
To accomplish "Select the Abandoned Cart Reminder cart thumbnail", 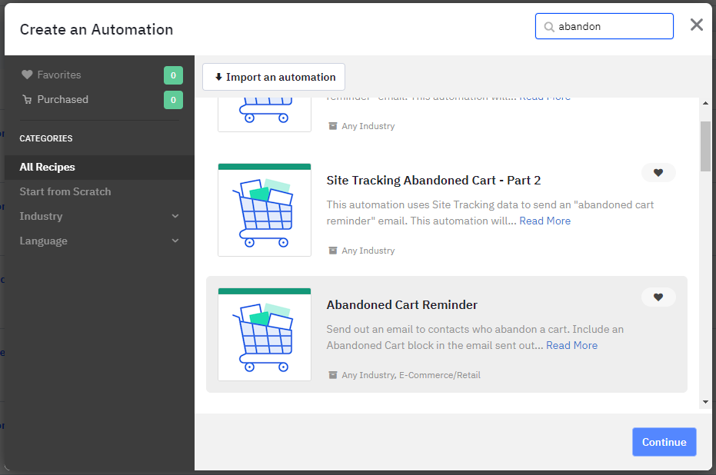I will [x=265, y=334].
